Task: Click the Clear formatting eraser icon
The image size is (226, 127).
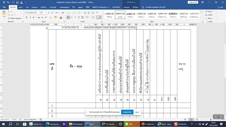Action: click(62, 13)
